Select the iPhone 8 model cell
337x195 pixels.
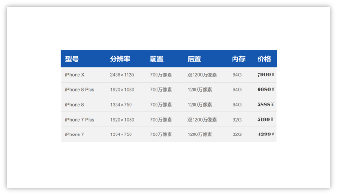pos(75,105)
